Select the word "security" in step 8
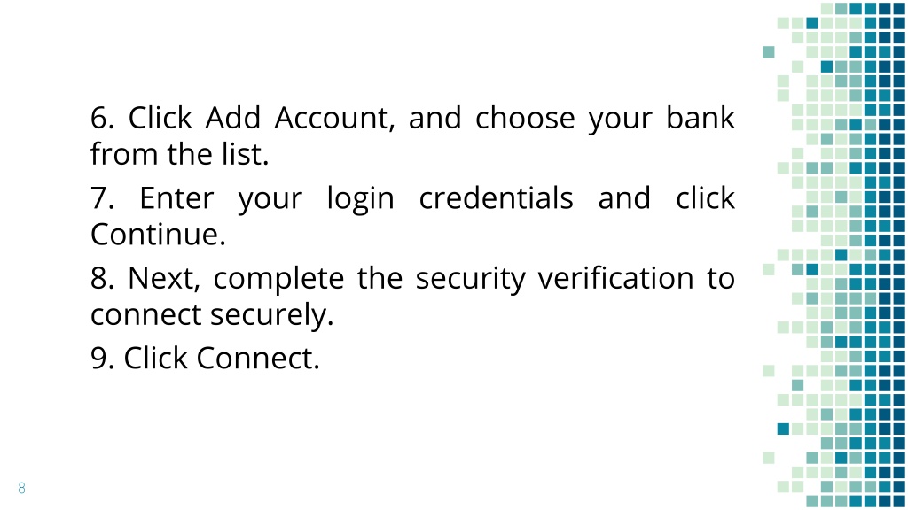Viewport: 908px width, 510px height. coord(470,279)
